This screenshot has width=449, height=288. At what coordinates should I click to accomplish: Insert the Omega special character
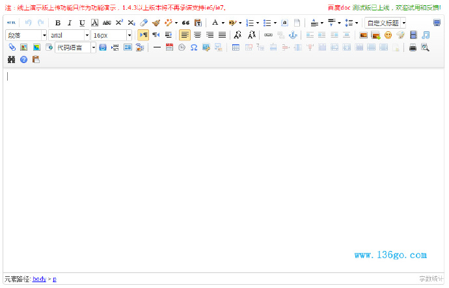point(194,47)
